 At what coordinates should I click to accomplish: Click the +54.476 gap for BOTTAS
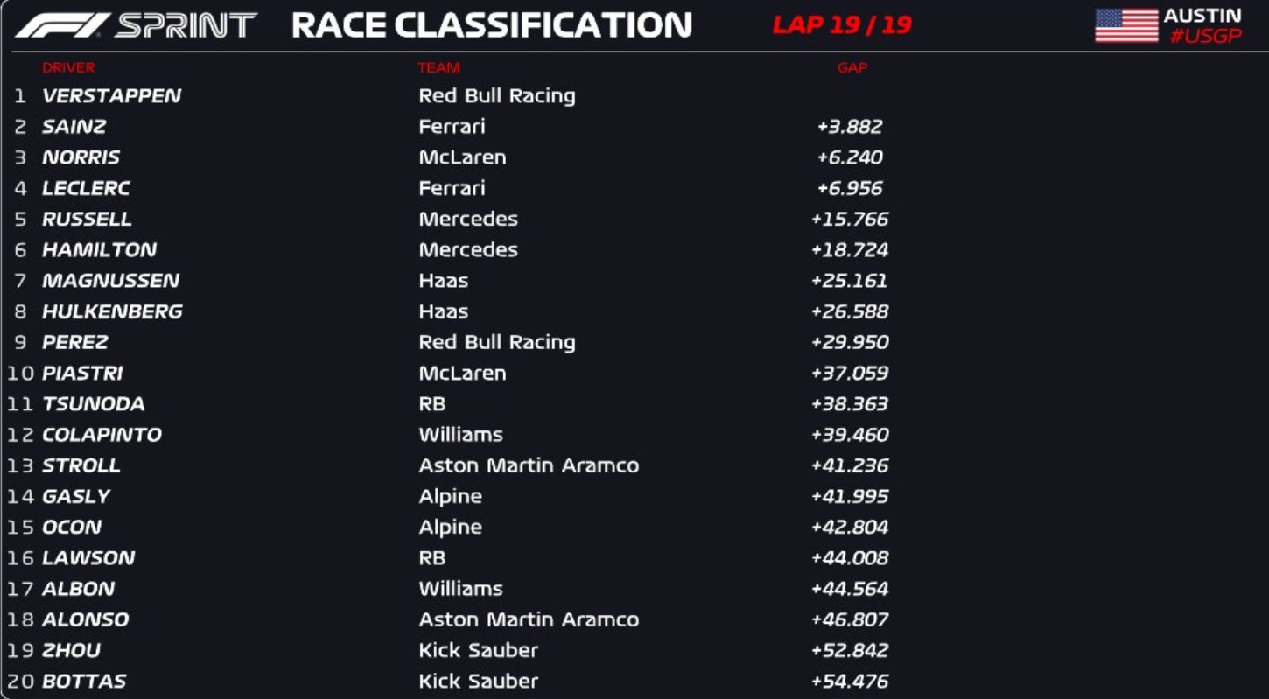point(849,681)
